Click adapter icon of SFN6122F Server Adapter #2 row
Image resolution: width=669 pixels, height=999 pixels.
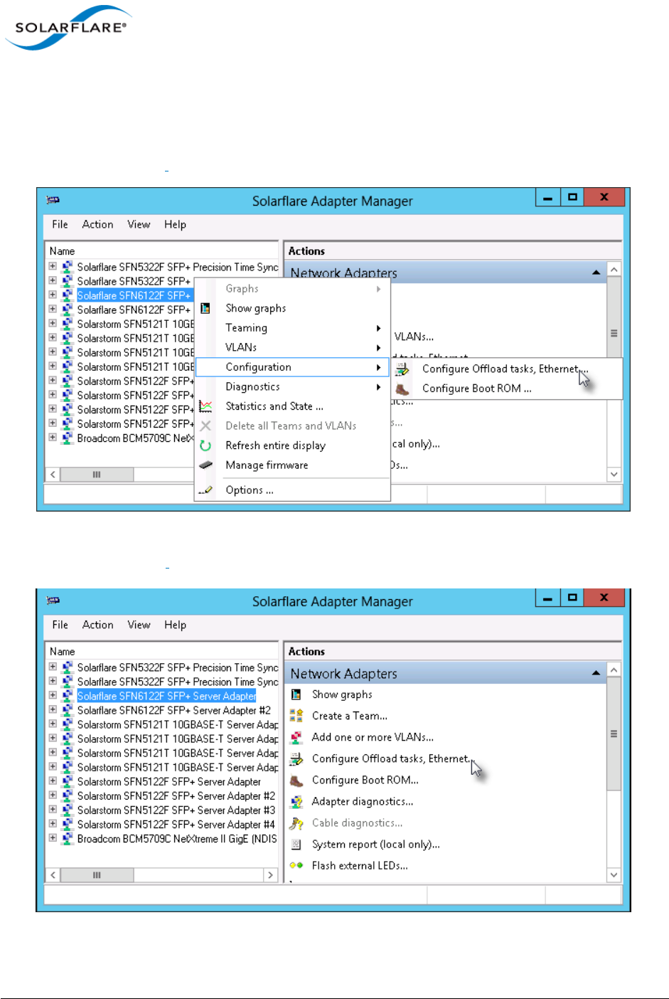[68, 710]
